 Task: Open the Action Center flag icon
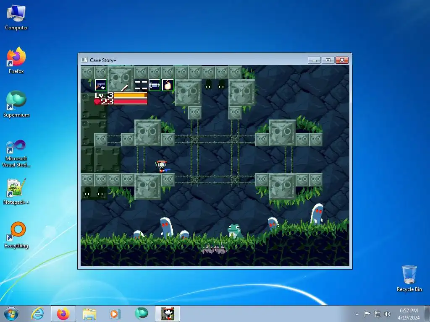pyautogui.click(x=367, y=314)
